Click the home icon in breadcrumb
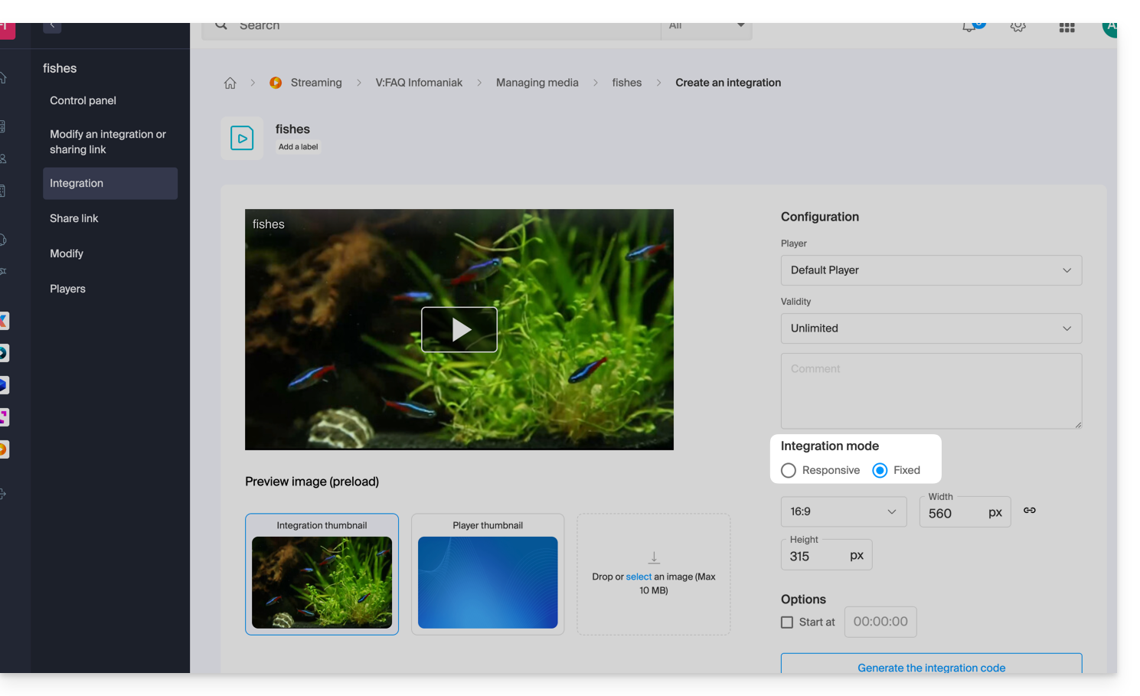Screen dimensions: 1140x696 point(230,83)
